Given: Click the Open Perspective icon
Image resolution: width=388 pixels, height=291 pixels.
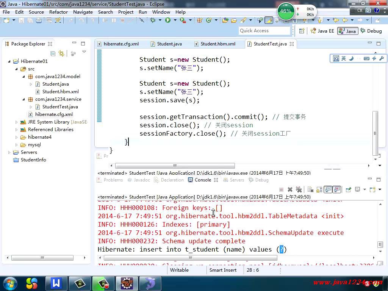Looking at the screenshot, I should click(x=302, y=31).
